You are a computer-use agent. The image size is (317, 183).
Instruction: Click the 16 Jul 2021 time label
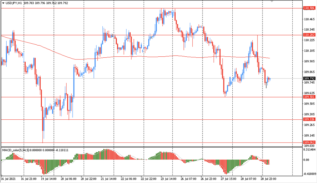point(8,179)
